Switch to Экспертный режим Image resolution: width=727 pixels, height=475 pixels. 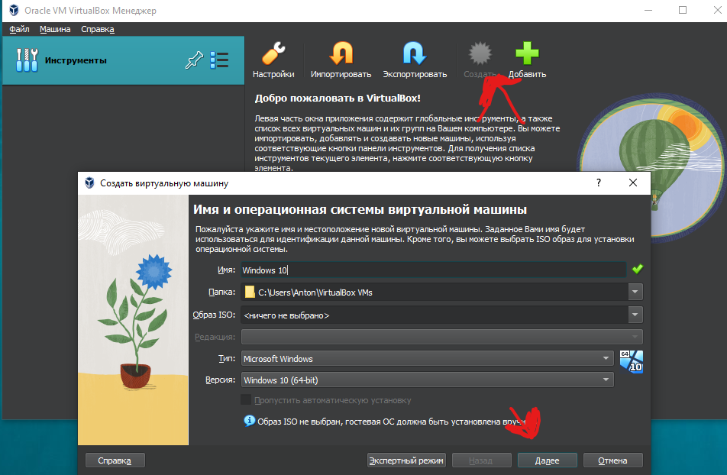[406, 460]
